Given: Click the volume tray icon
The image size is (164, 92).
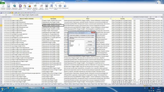Looking at the screenshot, I should (151, 91).
